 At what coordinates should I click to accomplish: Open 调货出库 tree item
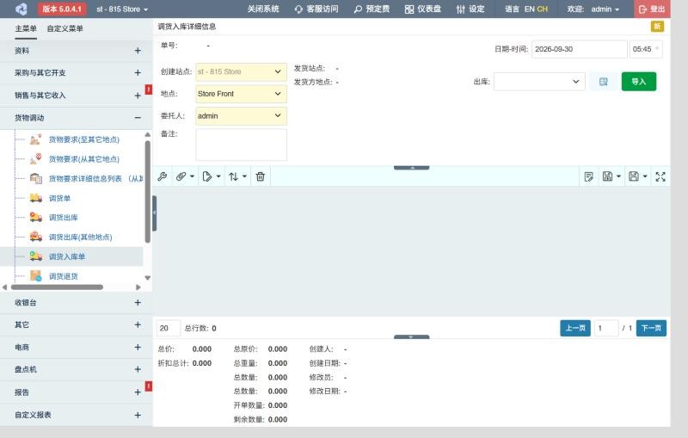click(x=63, y=217)
